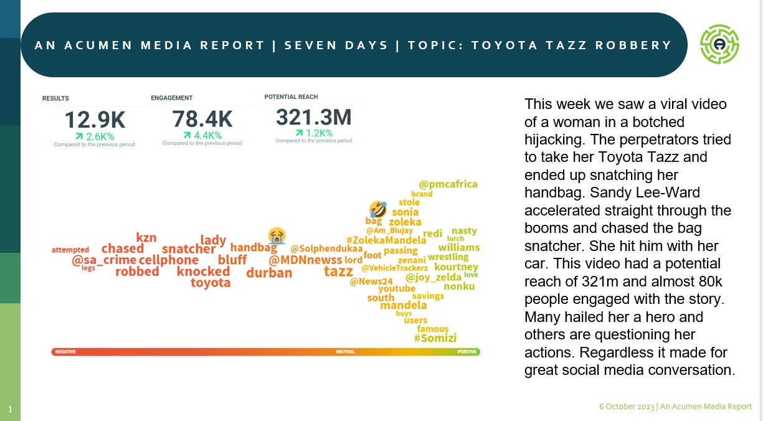Click the negative end of the sentiment bar

(x=65, y=352)
